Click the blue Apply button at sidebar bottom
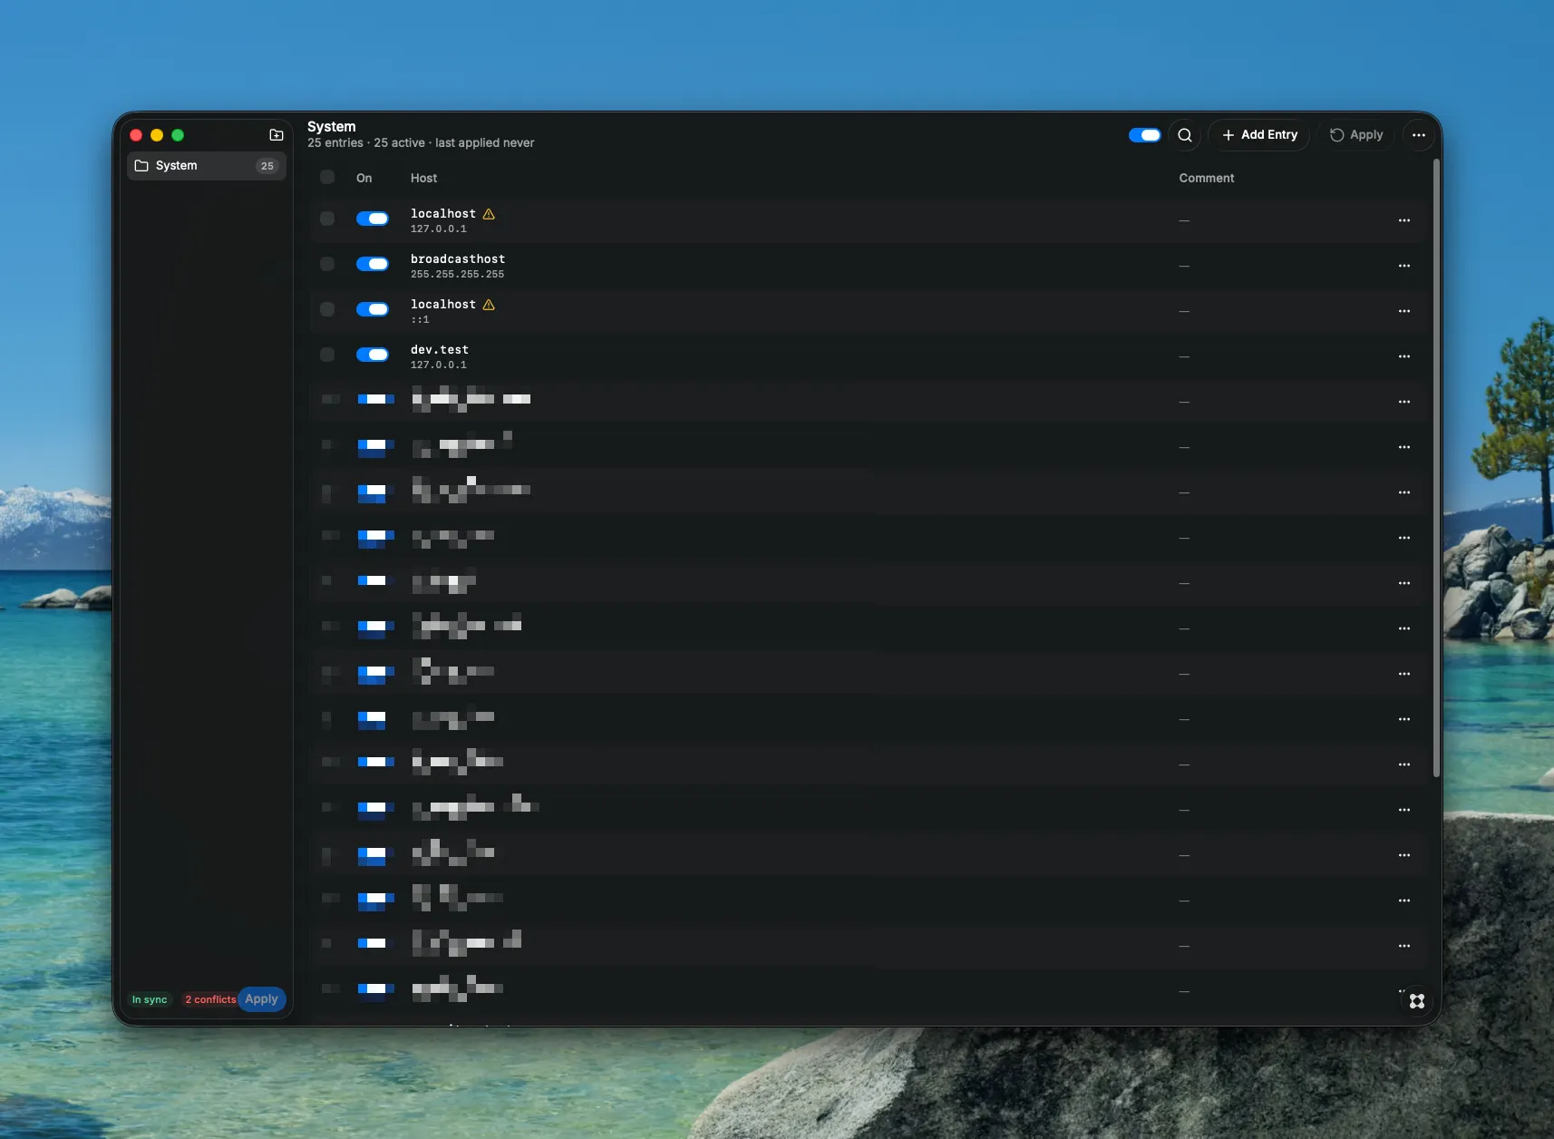The image size is (1554, 1139). coord(262,999)
